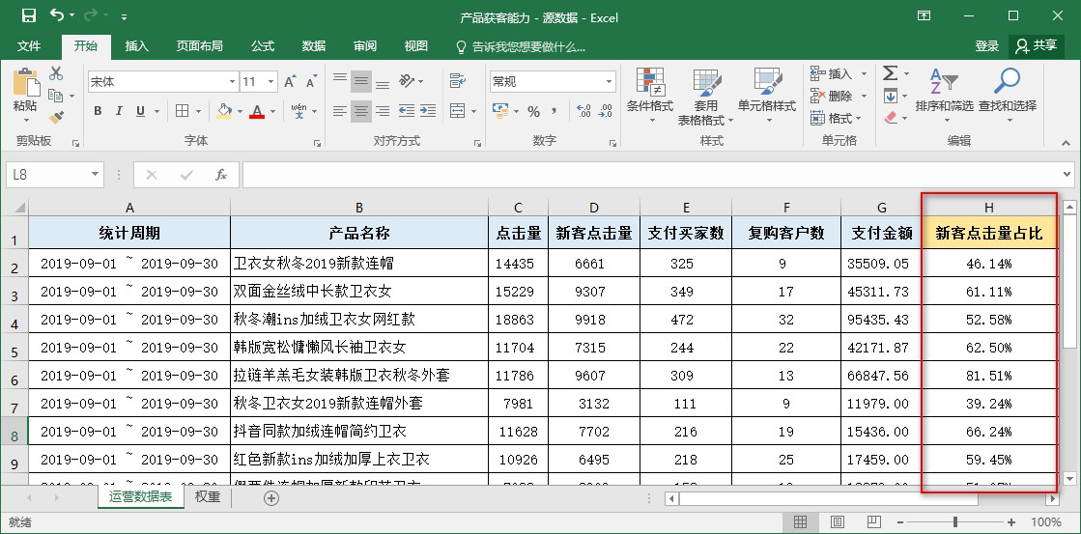
Task: Switch to the 公式 ribbon tab
Action: (x=263, y=46)
